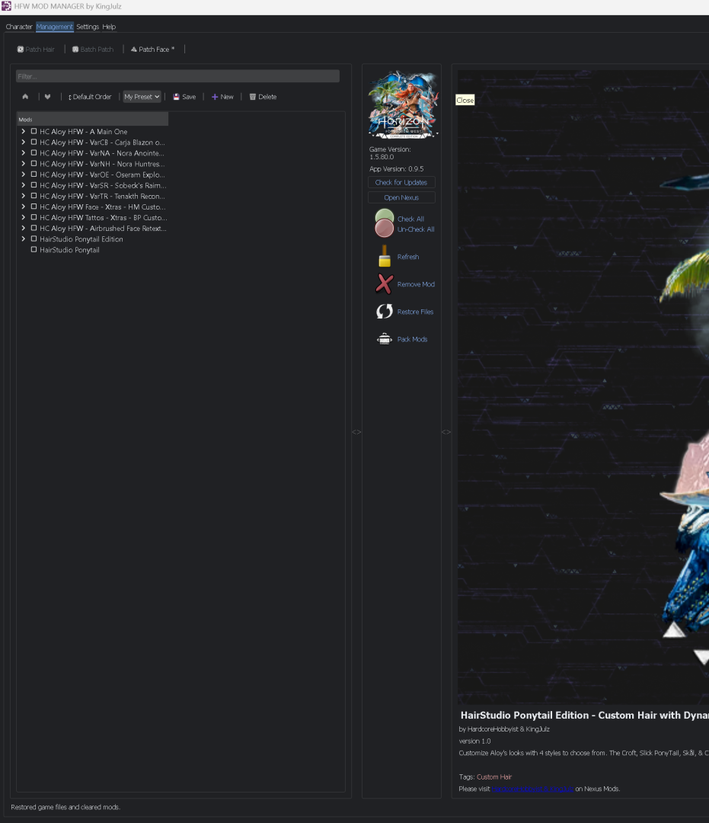The image size is (709, 823).
Task: Click the Custom Hair tag
Action: click(494, 777)
